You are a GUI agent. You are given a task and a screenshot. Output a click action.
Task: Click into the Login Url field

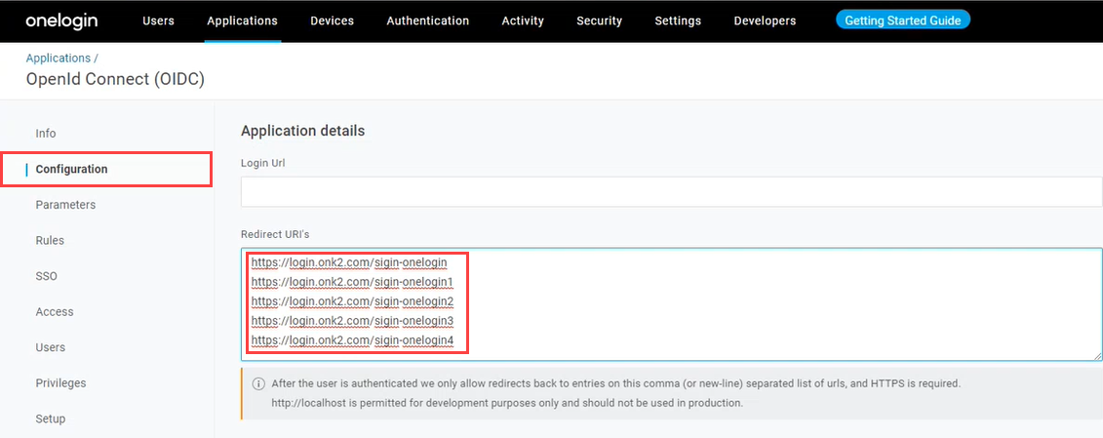671,192
